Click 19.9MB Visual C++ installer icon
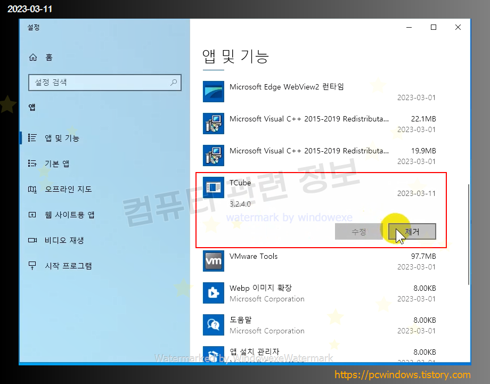Image resolution: width=490 pixels, height=384 pixels. [x=214, y=156]
